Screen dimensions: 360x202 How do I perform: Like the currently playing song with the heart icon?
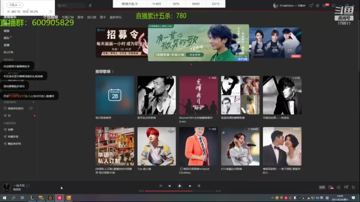(x=28, y=185)
